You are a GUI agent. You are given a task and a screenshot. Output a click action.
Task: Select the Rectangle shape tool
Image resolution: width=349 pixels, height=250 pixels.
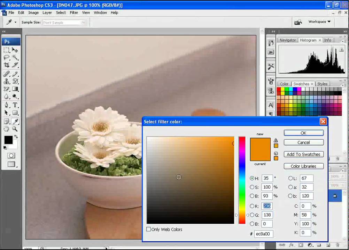pyautogui.click(x=15, y=112)
